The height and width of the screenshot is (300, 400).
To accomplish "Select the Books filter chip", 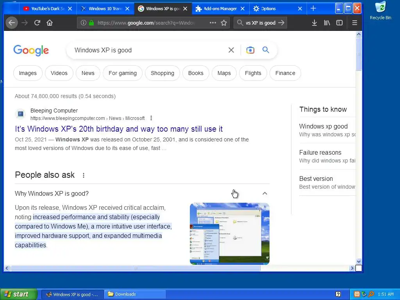I will pyautogui.click(x=196, y=73).
